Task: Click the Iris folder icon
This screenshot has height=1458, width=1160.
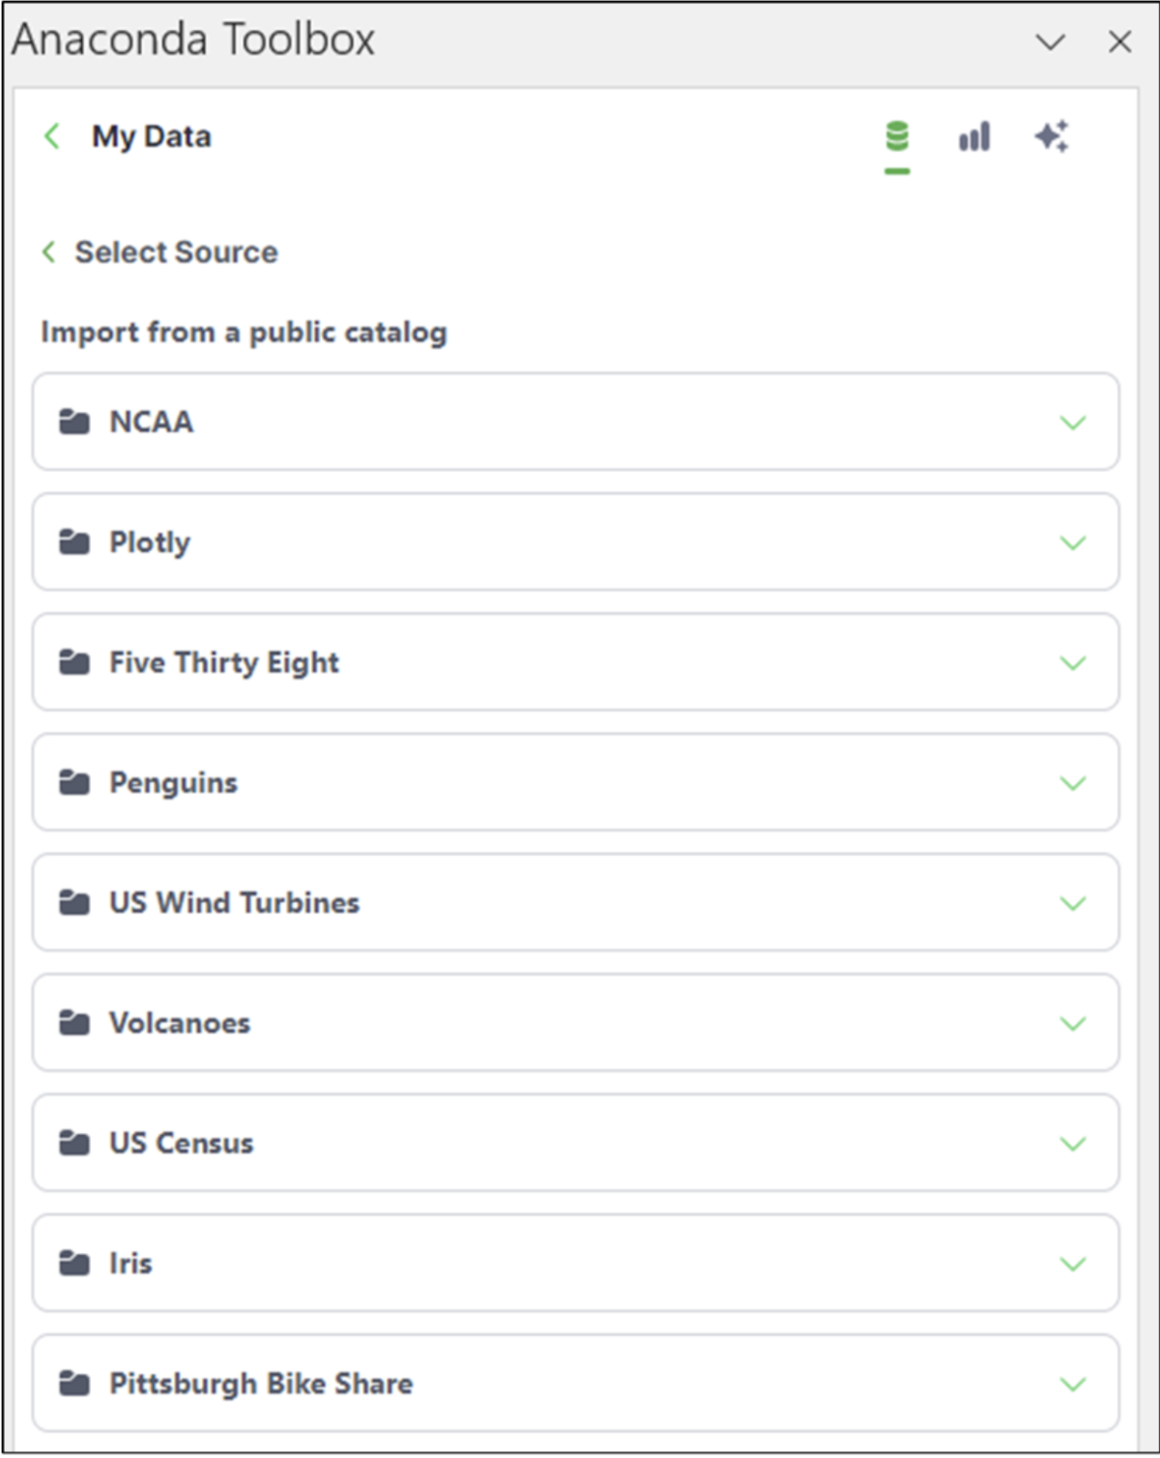Action: [x=74, y=1263]
